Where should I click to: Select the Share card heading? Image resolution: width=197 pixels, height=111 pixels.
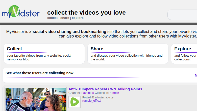(x=97, y=49)
